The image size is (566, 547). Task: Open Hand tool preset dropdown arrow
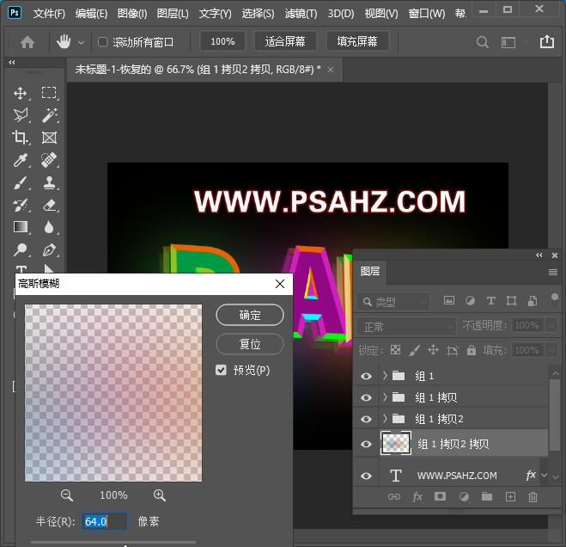pos(82,43)
